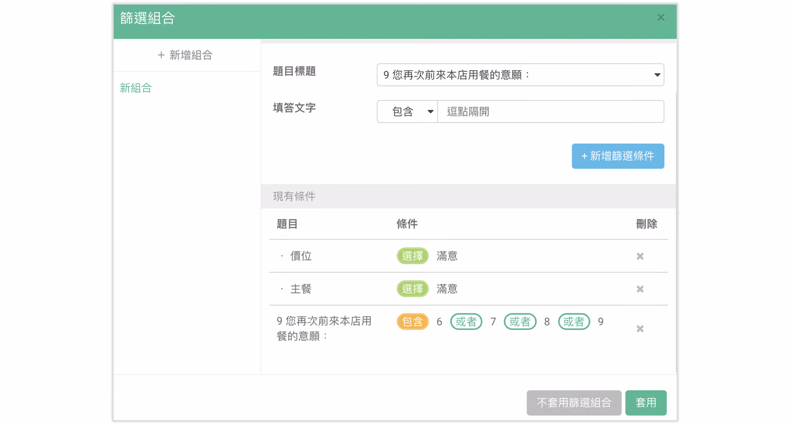
Task: Click the 新增篩選條件 button
Action: coord(618,156)
